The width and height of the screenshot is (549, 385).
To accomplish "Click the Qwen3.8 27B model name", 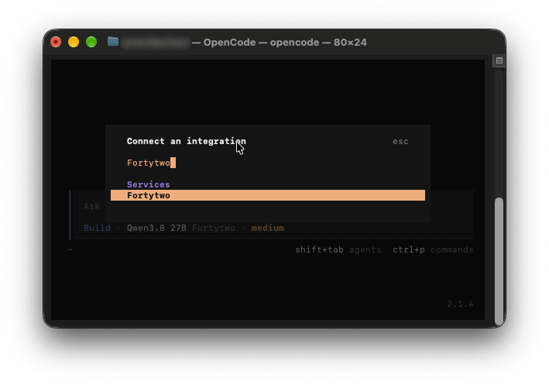I will [156, 228].
